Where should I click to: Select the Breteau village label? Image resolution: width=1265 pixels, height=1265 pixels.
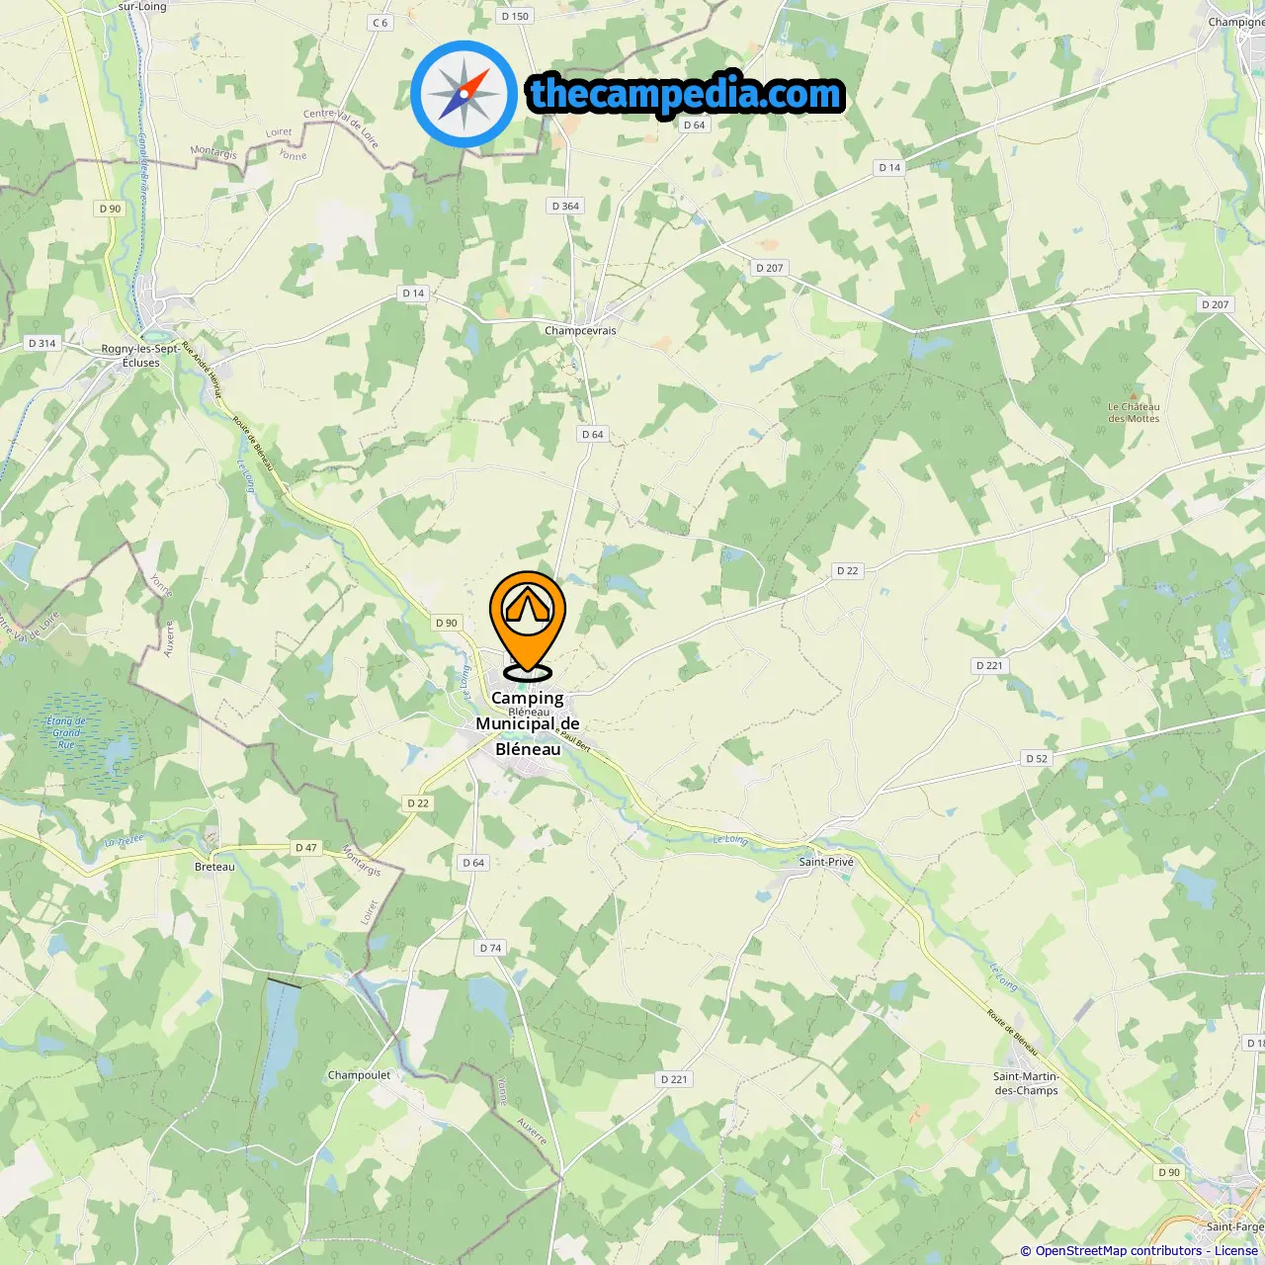click(214, 867)
